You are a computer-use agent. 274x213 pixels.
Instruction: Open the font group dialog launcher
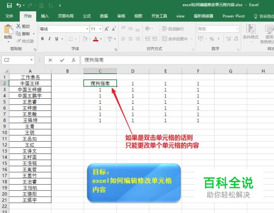click(116, 50)
